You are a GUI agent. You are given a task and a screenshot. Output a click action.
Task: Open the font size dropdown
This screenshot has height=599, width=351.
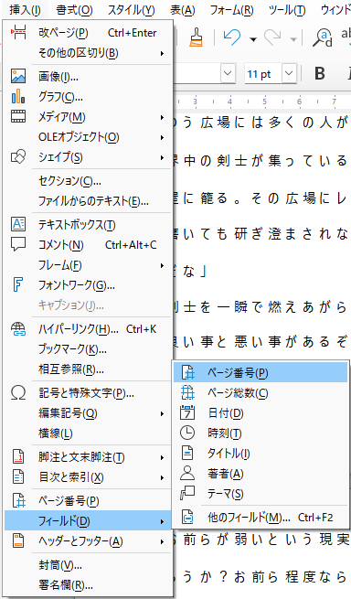pos(289,73)
